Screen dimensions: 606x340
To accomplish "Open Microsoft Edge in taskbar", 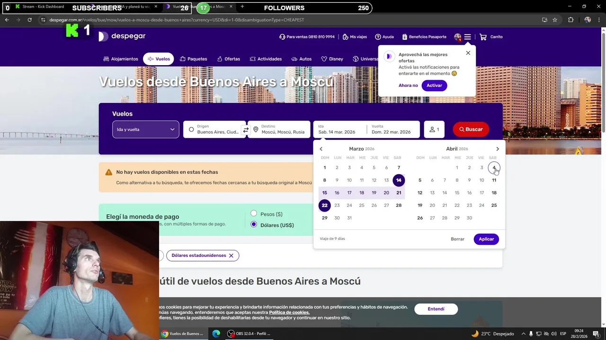I will (x=216, y=333).
